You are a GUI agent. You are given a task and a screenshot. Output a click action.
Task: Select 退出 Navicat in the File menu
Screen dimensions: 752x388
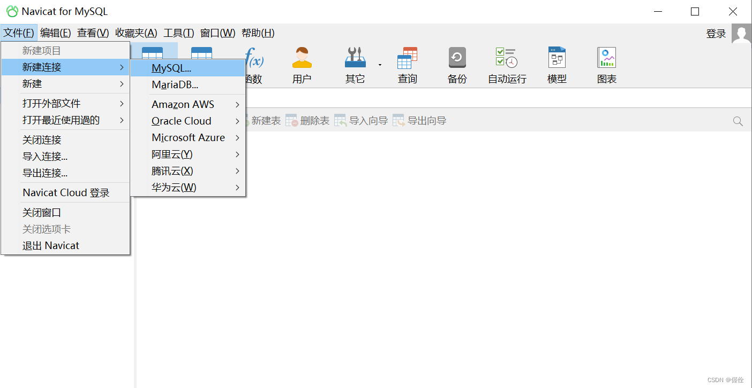[x=65, y=245]
